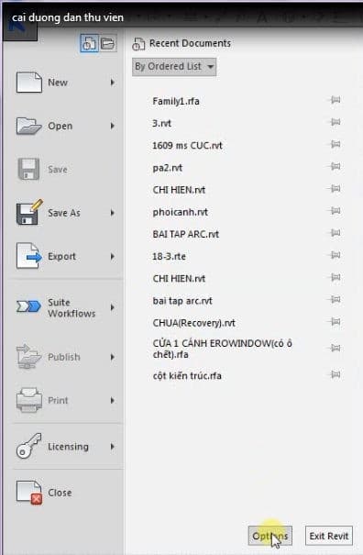
Task: Open CỬA 1 CÁNH EROWINDOW family file
Action: click(222, 349)
